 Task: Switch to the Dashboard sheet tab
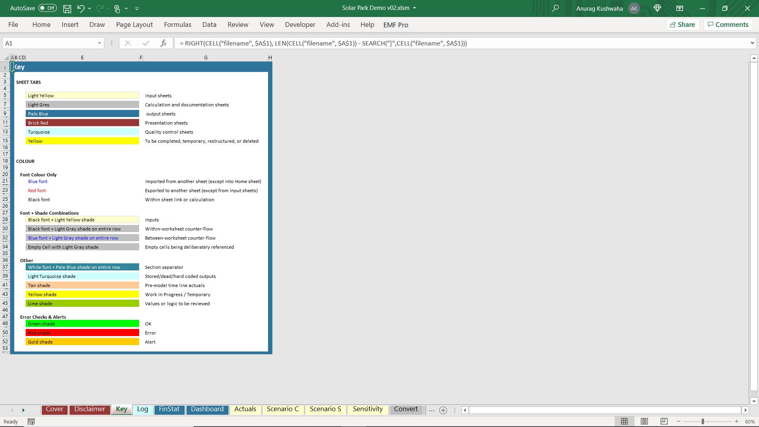(207, 409)
